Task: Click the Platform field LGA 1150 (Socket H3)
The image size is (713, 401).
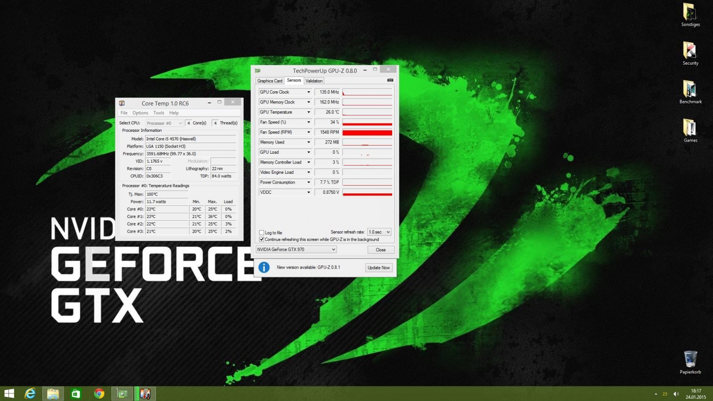Action: [191, 146]
